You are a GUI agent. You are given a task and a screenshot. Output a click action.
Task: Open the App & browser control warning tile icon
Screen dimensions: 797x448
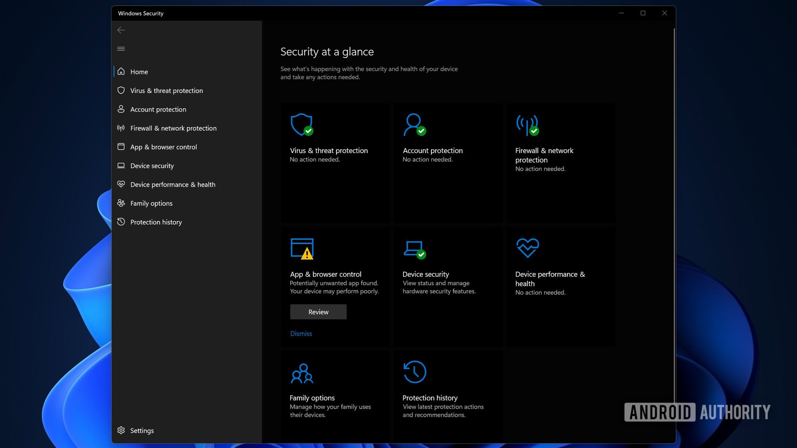coord(302,248)
